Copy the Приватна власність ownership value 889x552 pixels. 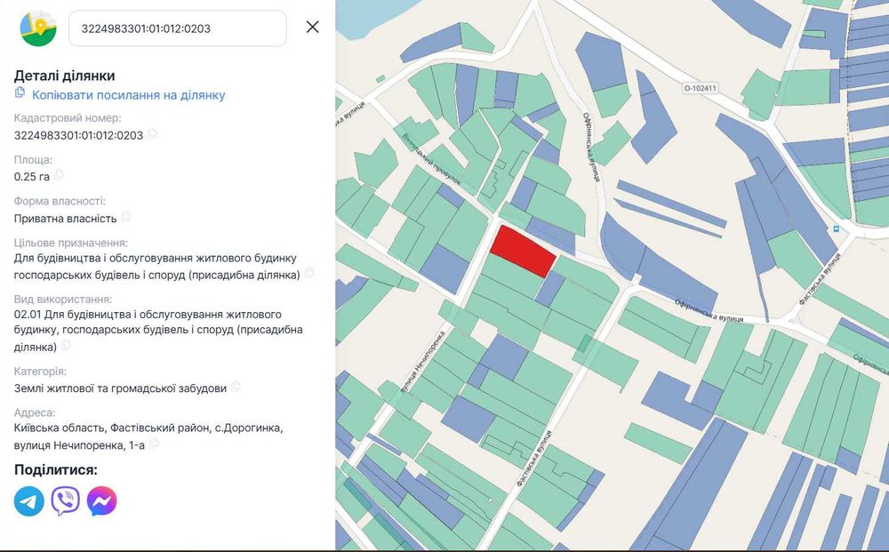click(x=126, y=217)
